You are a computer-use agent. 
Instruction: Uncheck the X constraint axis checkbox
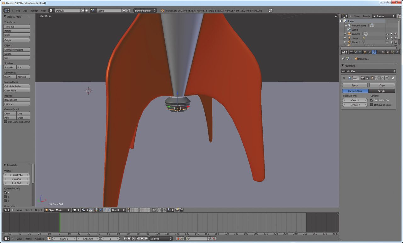5,192
